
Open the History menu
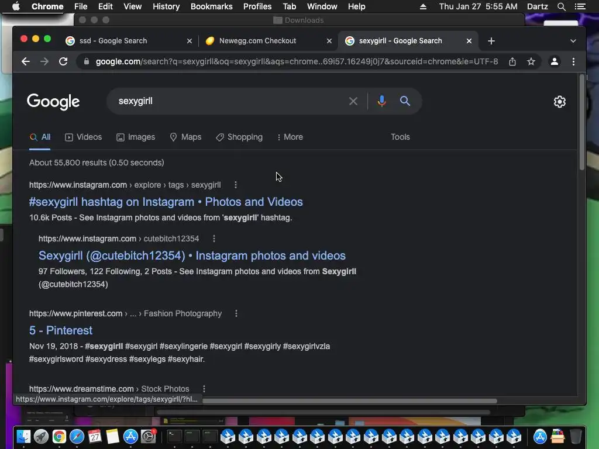click(166, 6)
